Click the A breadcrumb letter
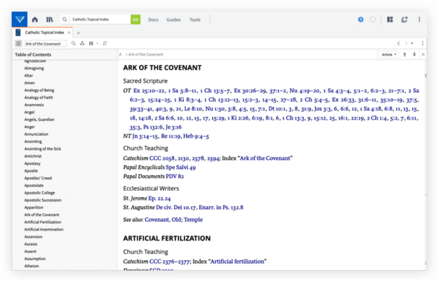Screen dimensions: 438x281 [x=120, y=54]
